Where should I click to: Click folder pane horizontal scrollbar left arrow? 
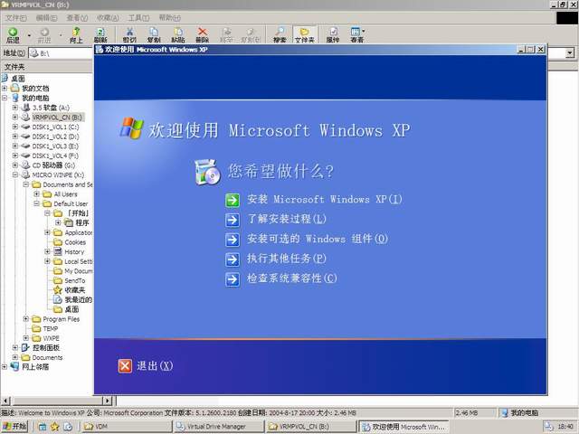point(5,401)
